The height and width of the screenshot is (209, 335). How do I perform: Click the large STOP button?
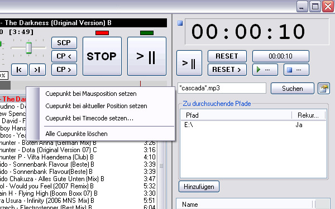[x=102, y=56]
